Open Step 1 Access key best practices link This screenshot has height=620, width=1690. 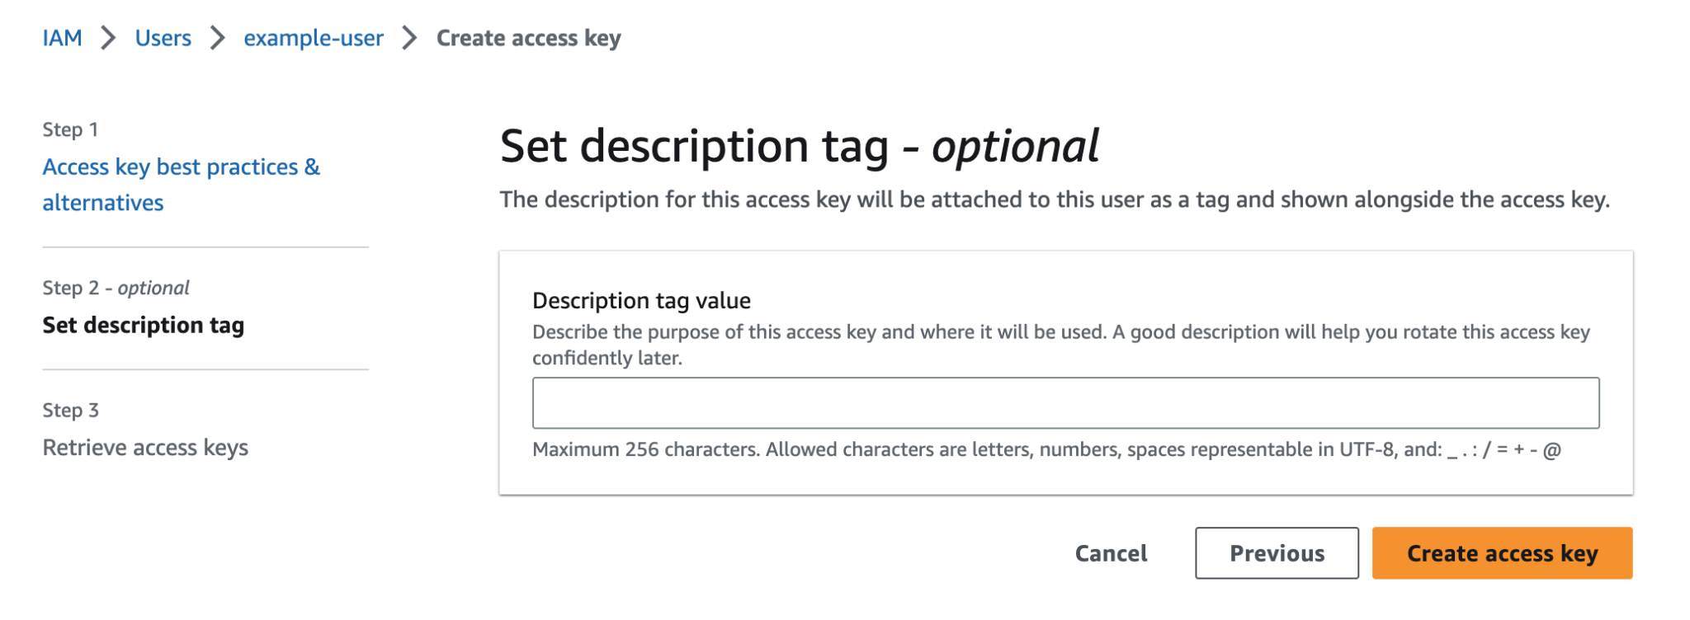click(181, 184)
